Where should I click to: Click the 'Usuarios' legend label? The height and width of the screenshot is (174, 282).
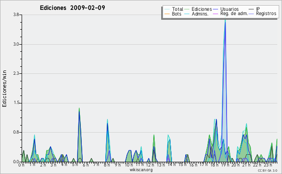pyautogui.click(x=229, y=9)
